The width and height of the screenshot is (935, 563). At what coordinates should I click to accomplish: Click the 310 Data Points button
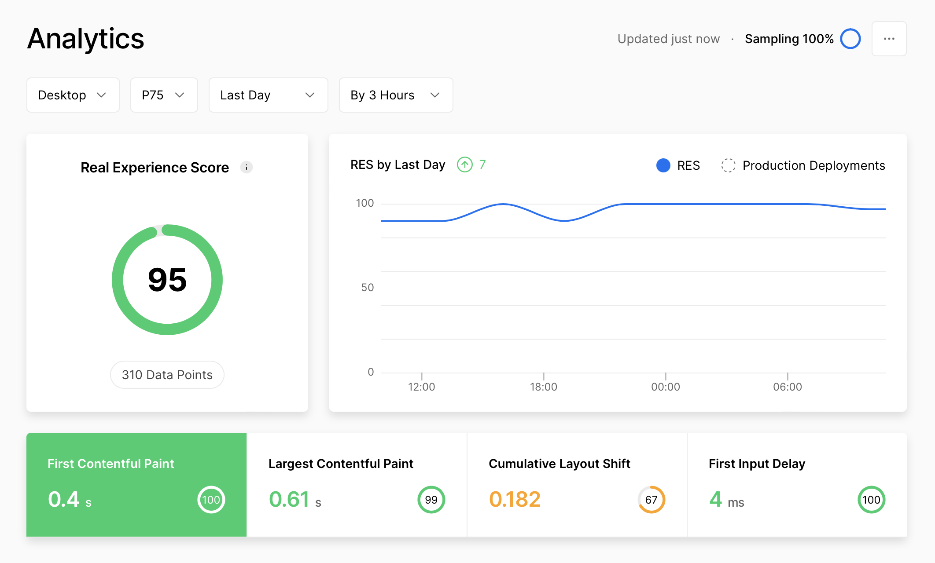click(x=167, y=374)
